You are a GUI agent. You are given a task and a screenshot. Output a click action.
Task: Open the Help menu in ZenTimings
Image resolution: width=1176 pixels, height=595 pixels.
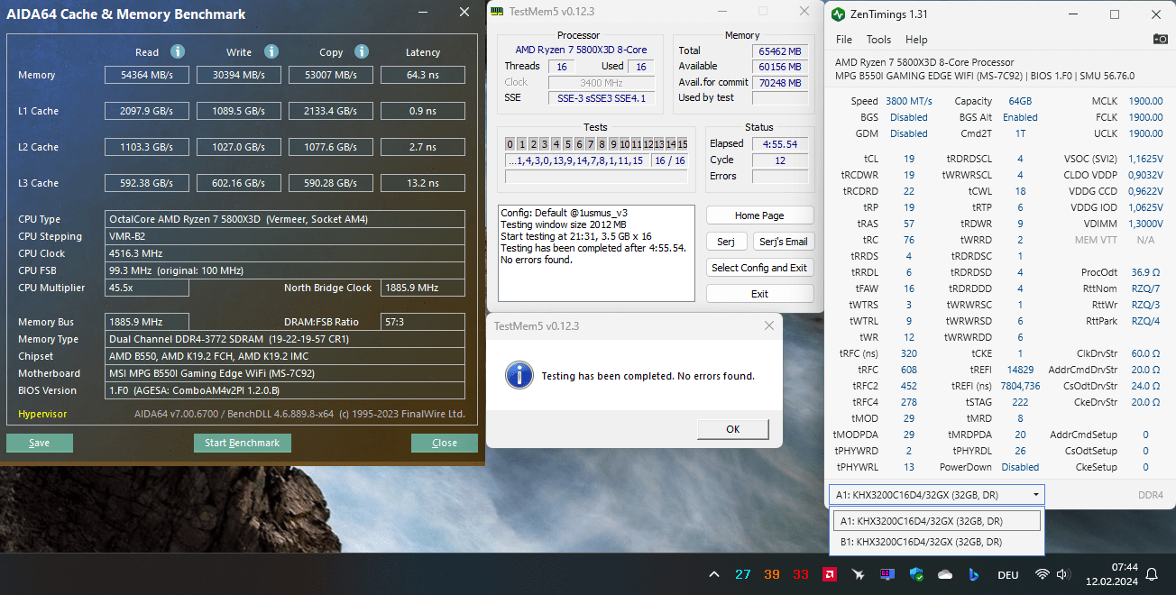[916, 40]
